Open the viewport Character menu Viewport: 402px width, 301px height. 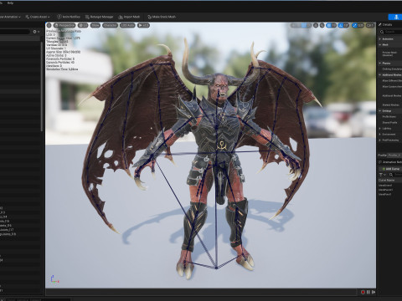coord(110,25)
